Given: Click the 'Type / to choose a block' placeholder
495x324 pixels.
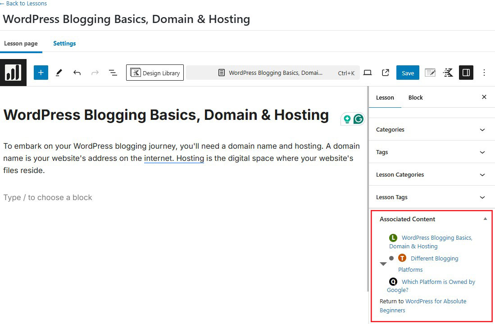Looking at the screenshot, I should (48, 198).
